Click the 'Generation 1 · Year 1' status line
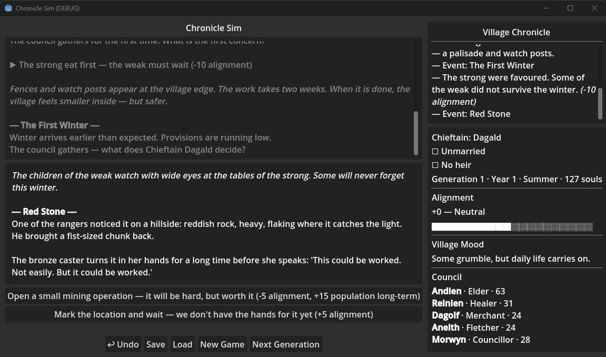Screen dimensions: 606x357 516,179
